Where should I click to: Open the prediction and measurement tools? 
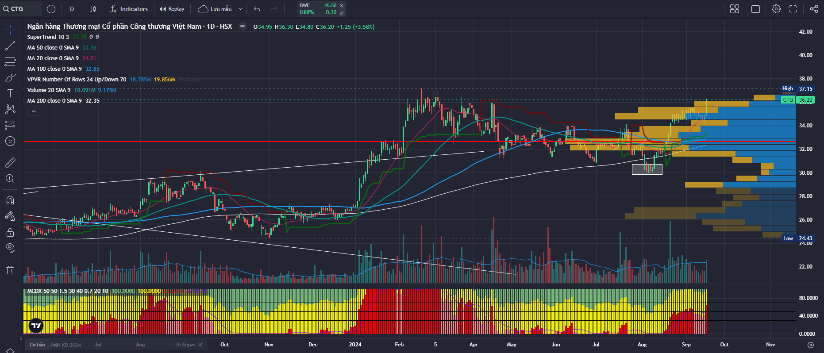(x=10, y=126)
